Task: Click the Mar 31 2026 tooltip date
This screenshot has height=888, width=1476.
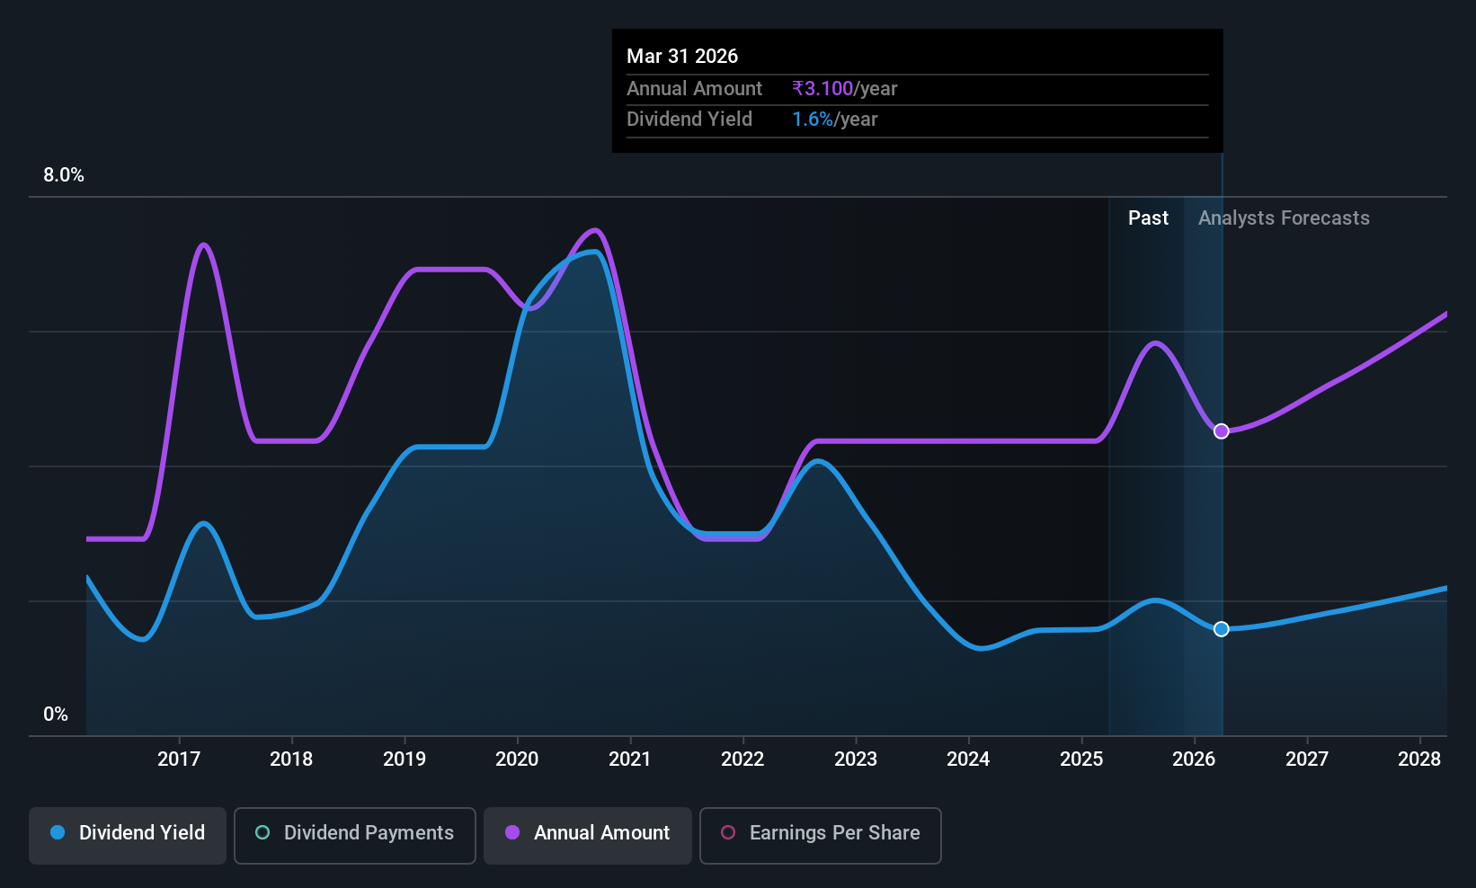Action: (682, 57)
